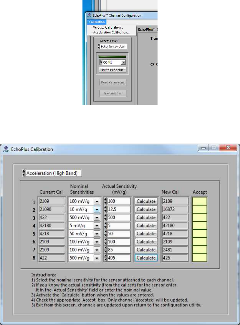
Task: Check the Accept box for channel 5
Action: (199, 233)
